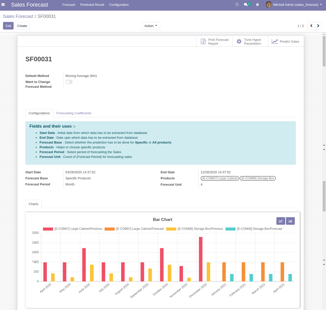Hide Storage Box/Forecast legend series
This screenshot has width=326, height=310.
[x=259, y=229]
